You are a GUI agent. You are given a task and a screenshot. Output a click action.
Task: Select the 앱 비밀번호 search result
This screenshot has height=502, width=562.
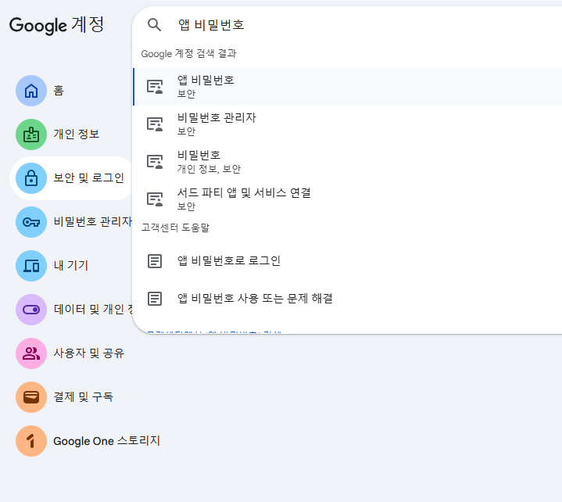pos(206,86)
